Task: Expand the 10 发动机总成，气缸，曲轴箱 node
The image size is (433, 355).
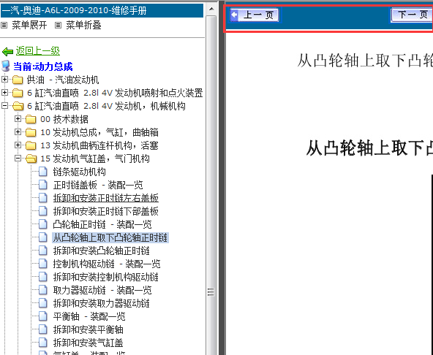Action: 18,132
